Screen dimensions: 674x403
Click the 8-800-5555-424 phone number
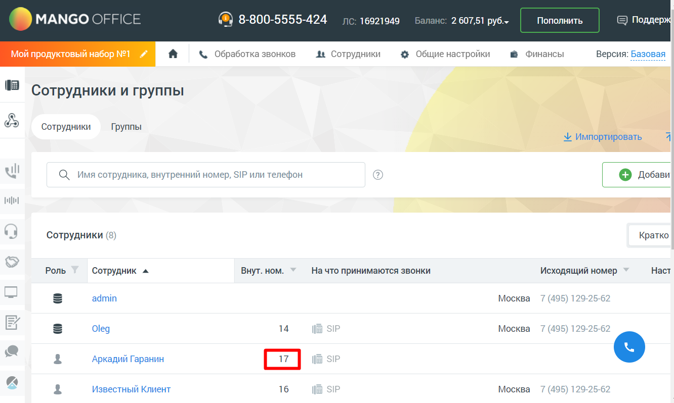pos(283,20)
